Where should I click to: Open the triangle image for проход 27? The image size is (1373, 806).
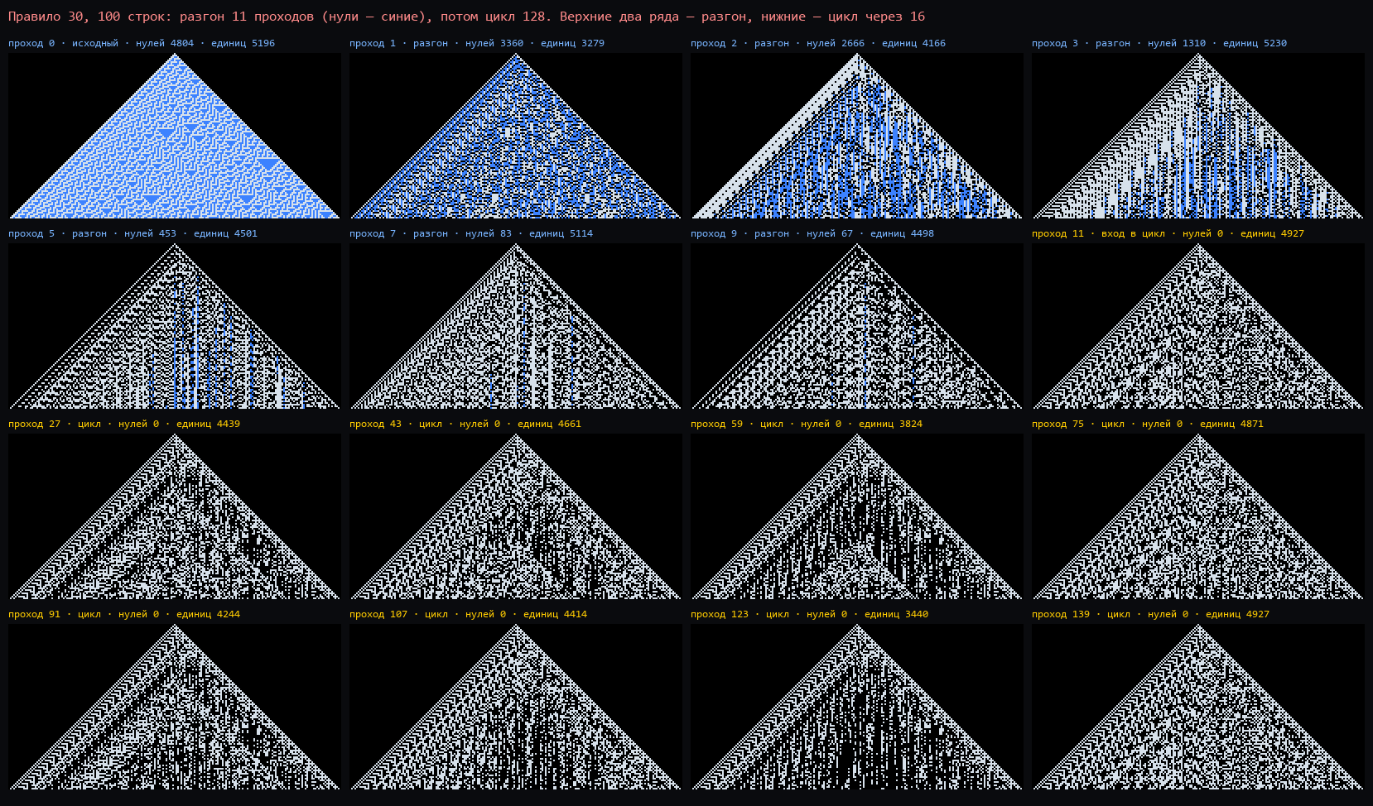pos(175,516)
